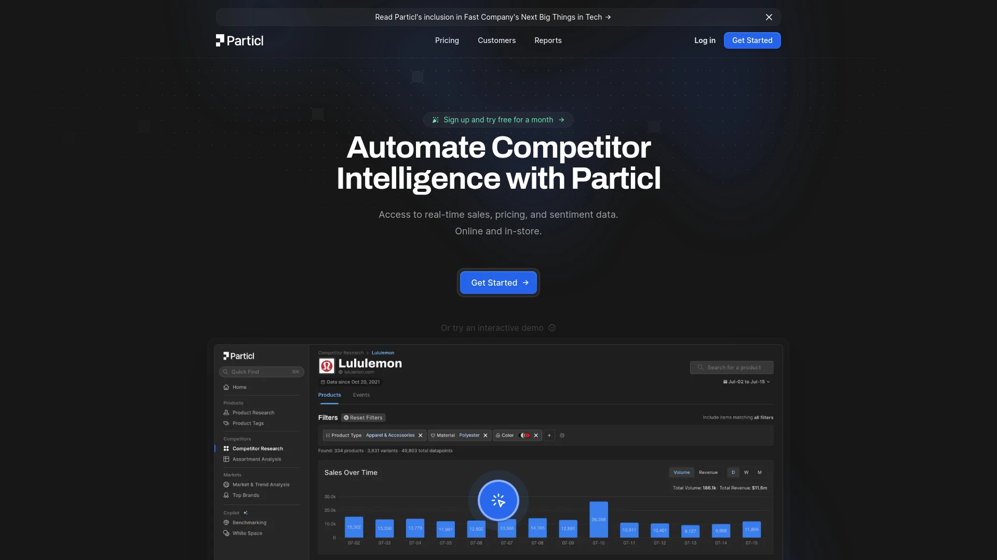Image resolution: width=997 pixels, height=560 pixels.
Task: Open Quick Find search field
Action: [x=261, y=372]
